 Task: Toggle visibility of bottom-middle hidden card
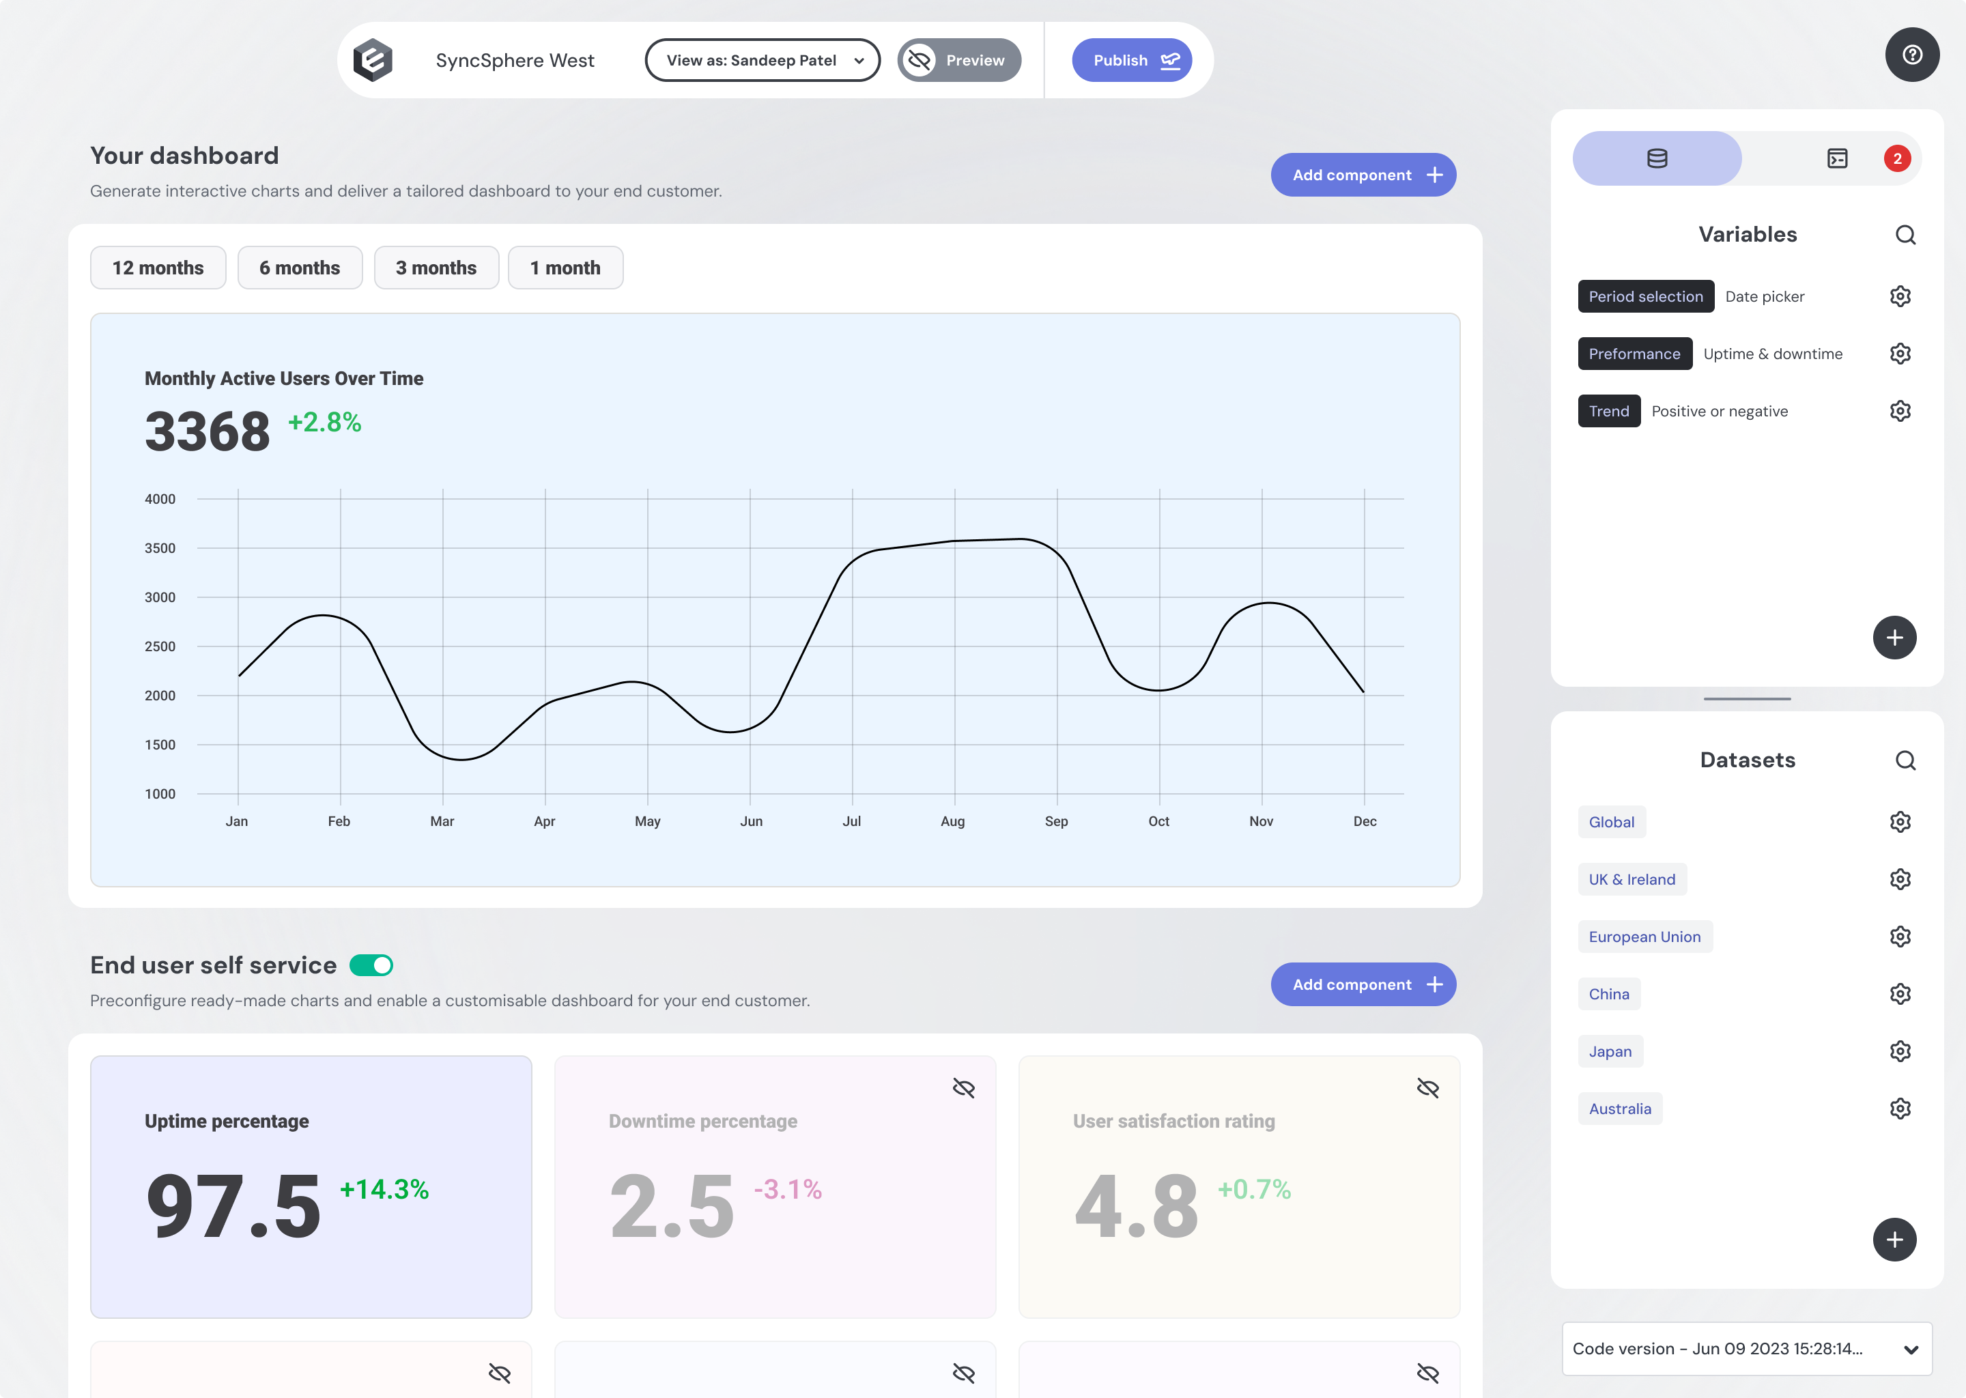[963, 1374]
